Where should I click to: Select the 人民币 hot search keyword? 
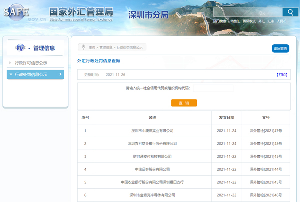pos(281,22)
